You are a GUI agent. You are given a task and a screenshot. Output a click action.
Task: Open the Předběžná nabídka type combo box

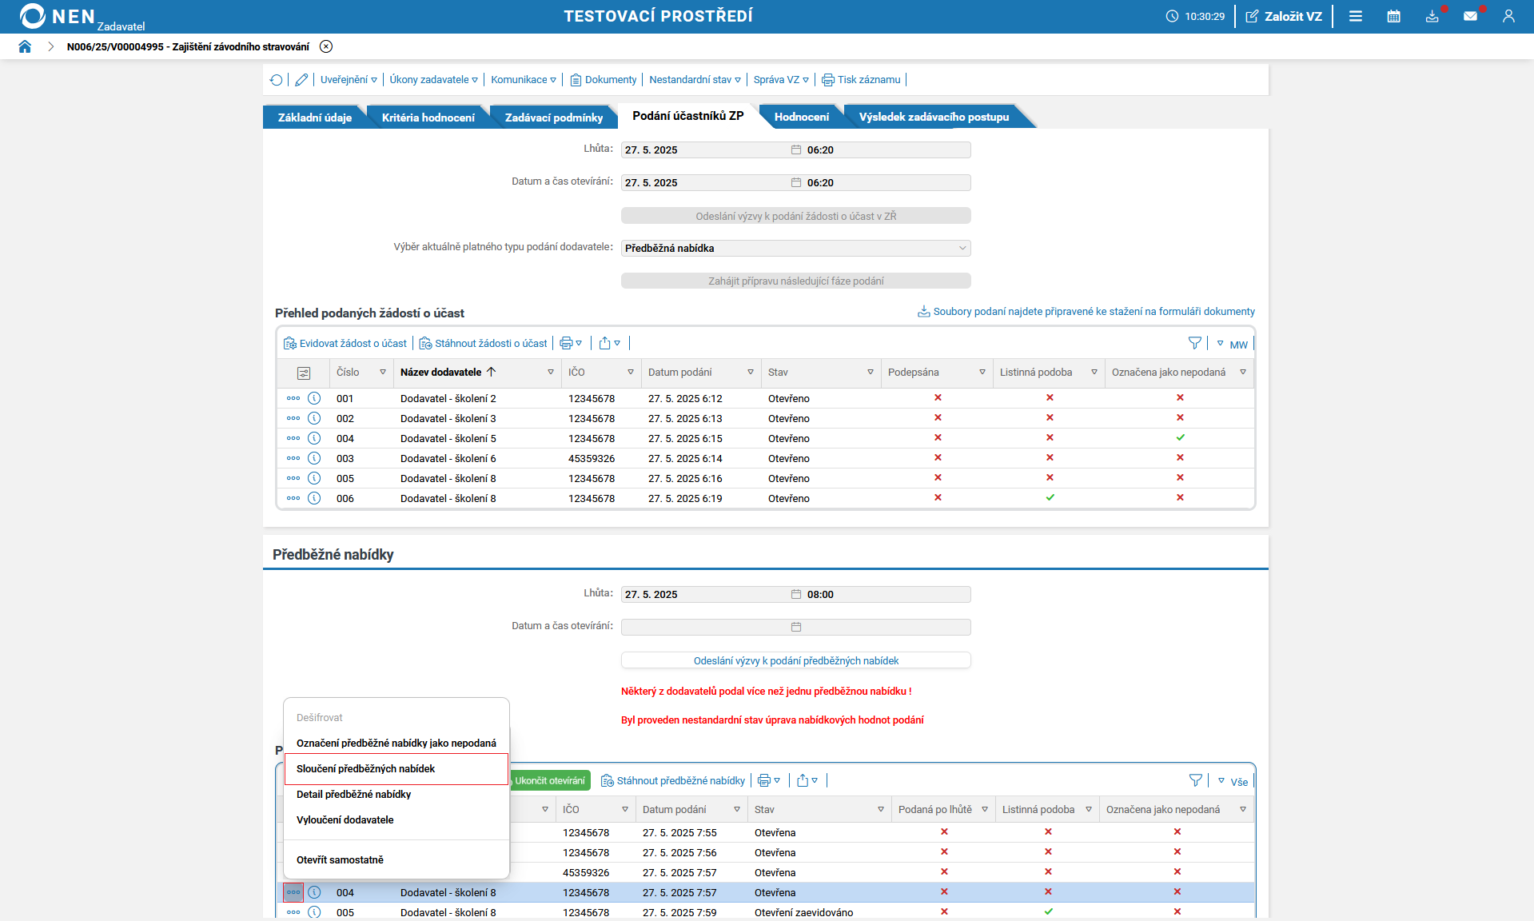click(795, 249)
